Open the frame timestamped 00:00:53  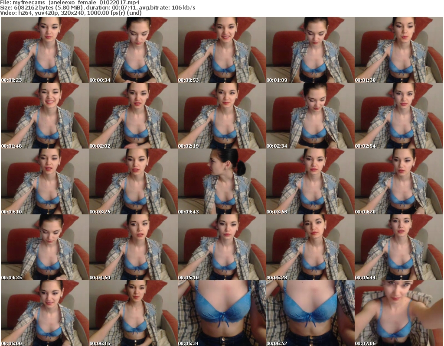point(222,50)
